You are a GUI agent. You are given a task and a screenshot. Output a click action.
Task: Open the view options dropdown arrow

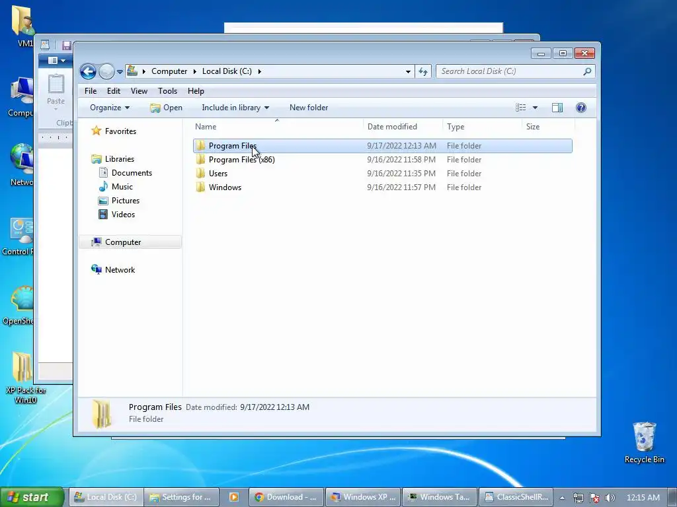[536, 108]
